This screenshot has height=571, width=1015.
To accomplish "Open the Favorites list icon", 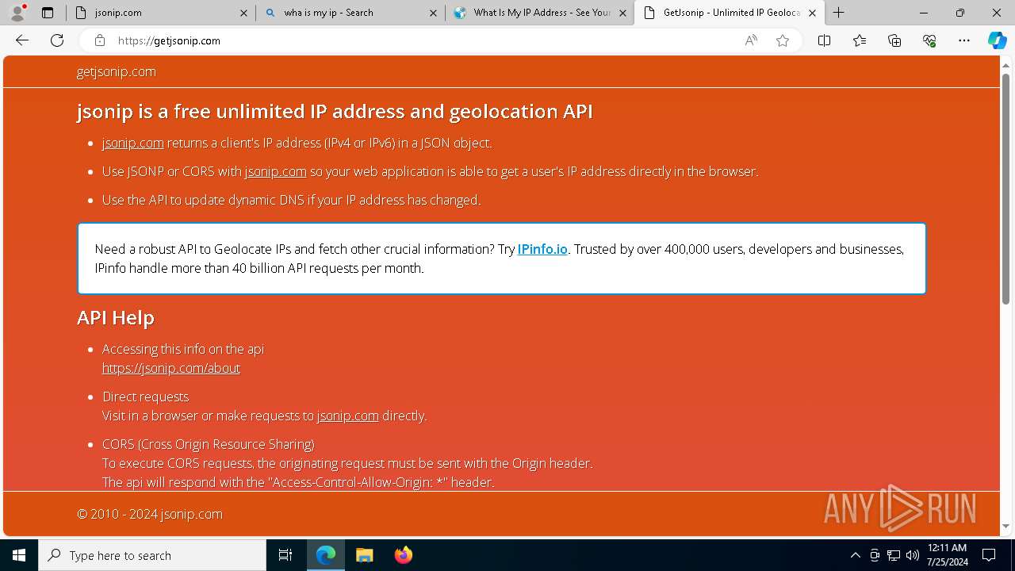I will 860,40.
